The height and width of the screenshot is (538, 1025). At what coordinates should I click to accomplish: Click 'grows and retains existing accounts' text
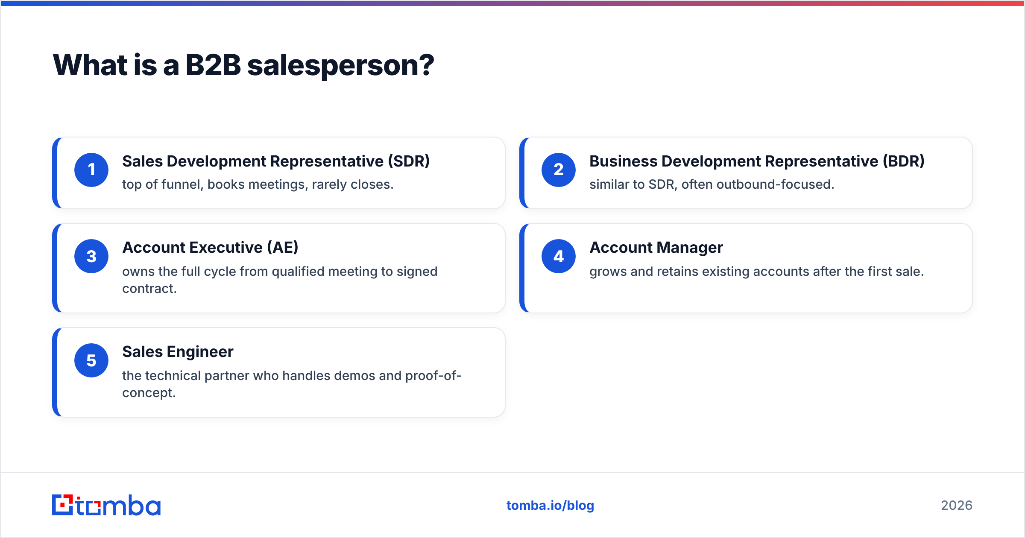(x=756, y=272)
